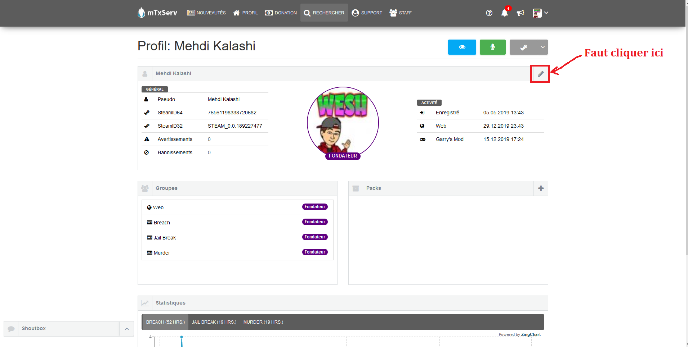Click the FONDATEUR label under the avatar
The width and height of the screenshot is (688, 347).
[x=343, y=156]
